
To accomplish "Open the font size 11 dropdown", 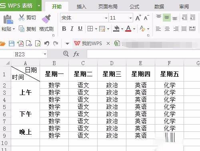I will tap(130, 18).
